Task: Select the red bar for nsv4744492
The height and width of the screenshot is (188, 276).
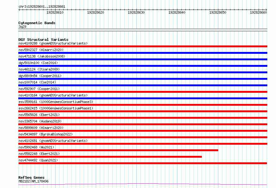Action: click(143, 163)
